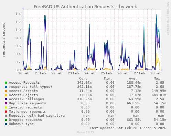
Task: Click Access-Challenges max value 2.54
Action: [160, 99]
